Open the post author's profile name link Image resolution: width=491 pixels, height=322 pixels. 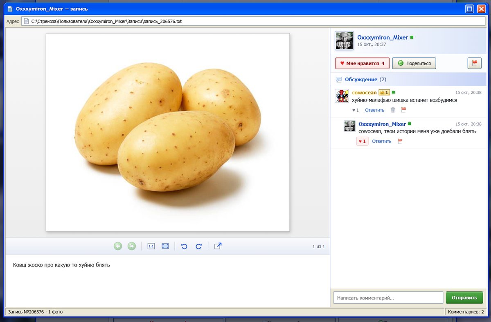click(x=383, y=38)
